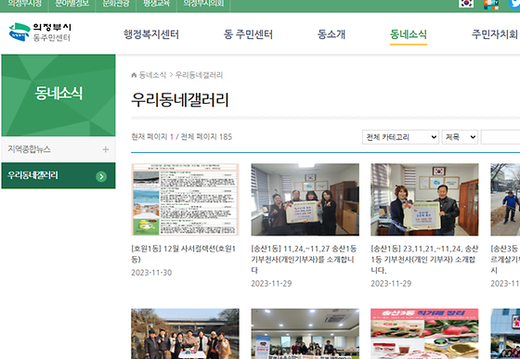Open the 송산3동 직거래 장터 poster thumbnail

coord(424,334)
